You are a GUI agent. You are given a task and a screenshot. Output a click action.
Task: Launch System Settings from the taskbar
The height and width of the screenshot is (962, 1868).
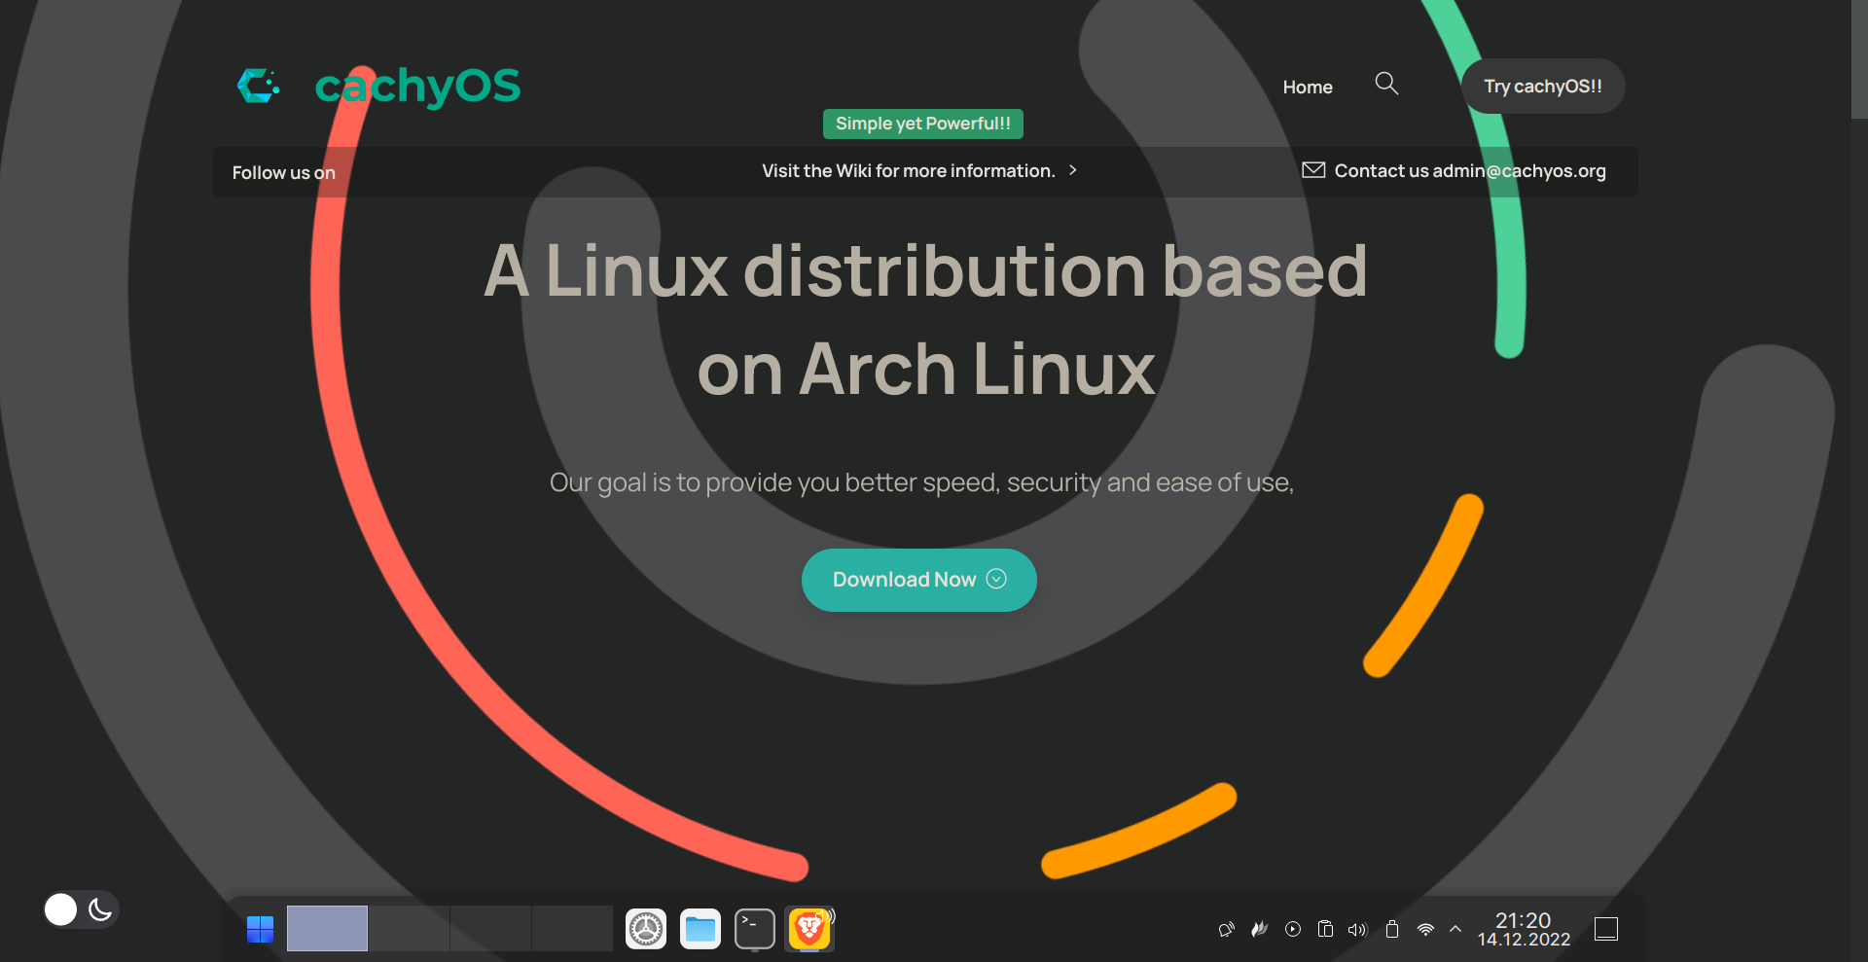pyautogui.click(x=646, y=929)
